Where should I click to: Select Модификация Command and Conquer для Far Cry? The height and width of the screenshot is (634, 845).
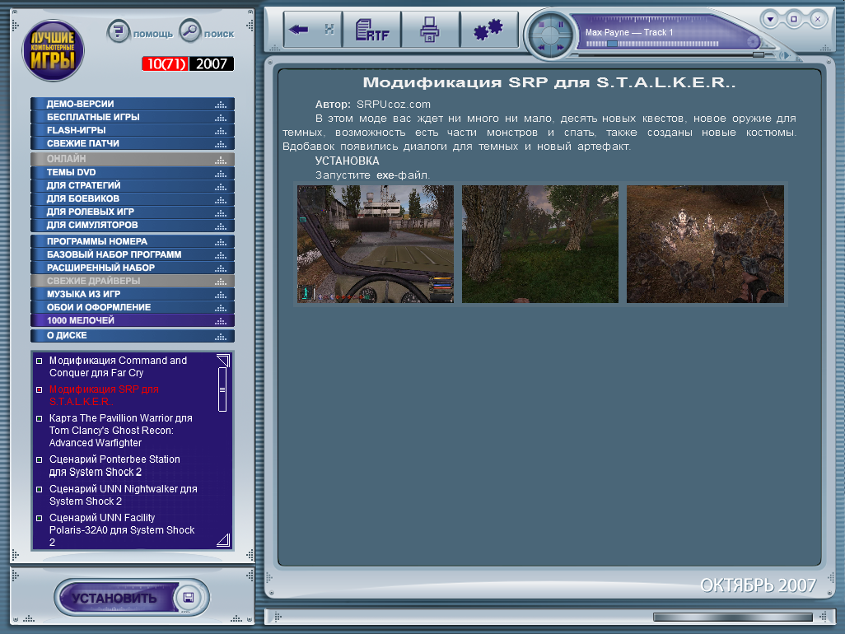pos(118,367)
